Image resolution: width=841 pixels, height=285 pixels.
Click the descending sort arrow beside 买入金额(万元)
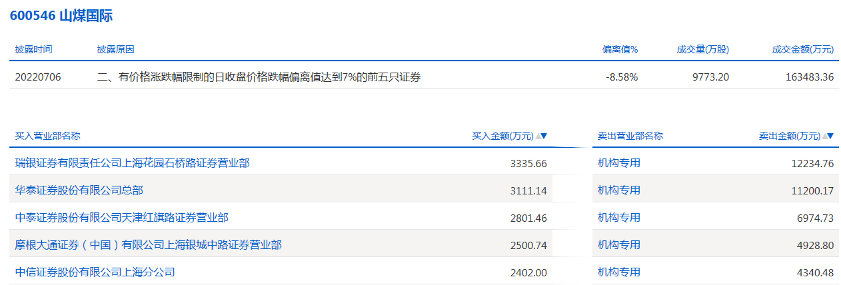click(544, 137)
